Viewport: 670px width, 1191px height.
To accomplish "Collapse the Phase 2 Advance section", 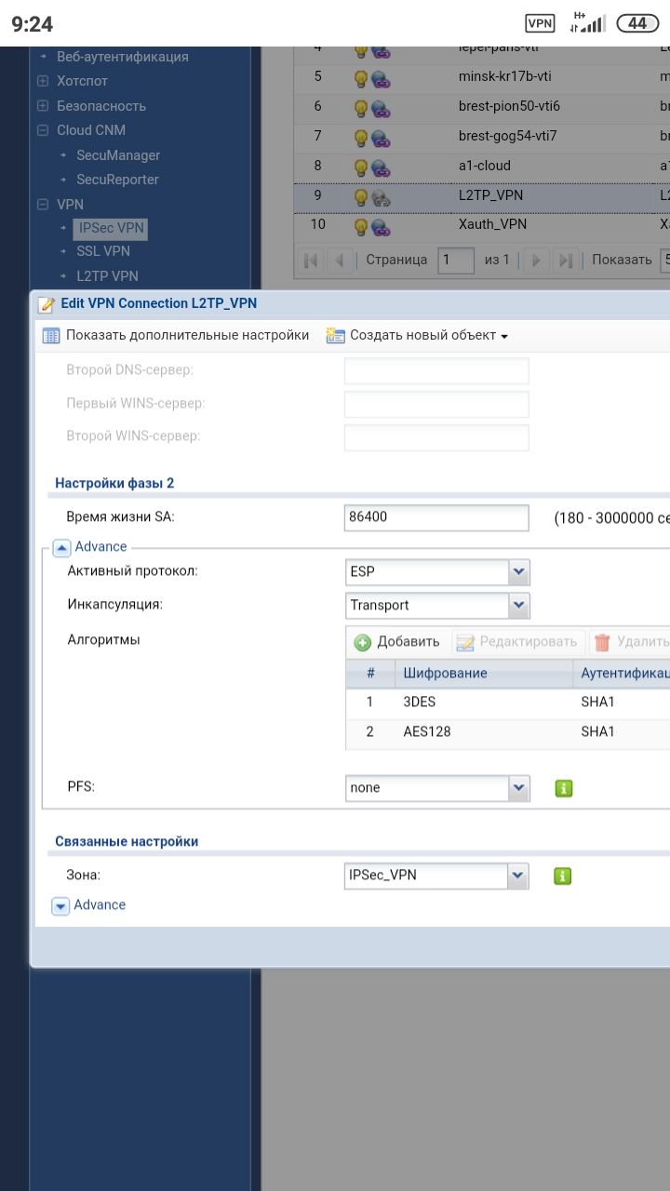I will 61,547.
